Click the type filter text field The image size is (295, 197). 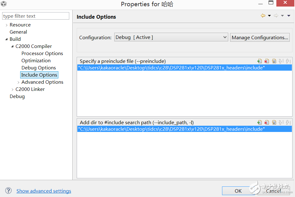coord(36,16)
